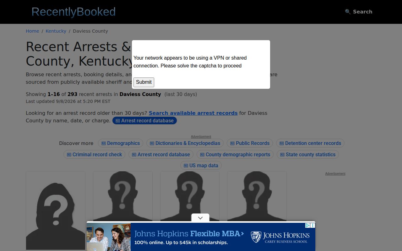The height and width of the screenshot is (251, 402).
Task: Submit the captcha dialog
Action: point(144,82)
